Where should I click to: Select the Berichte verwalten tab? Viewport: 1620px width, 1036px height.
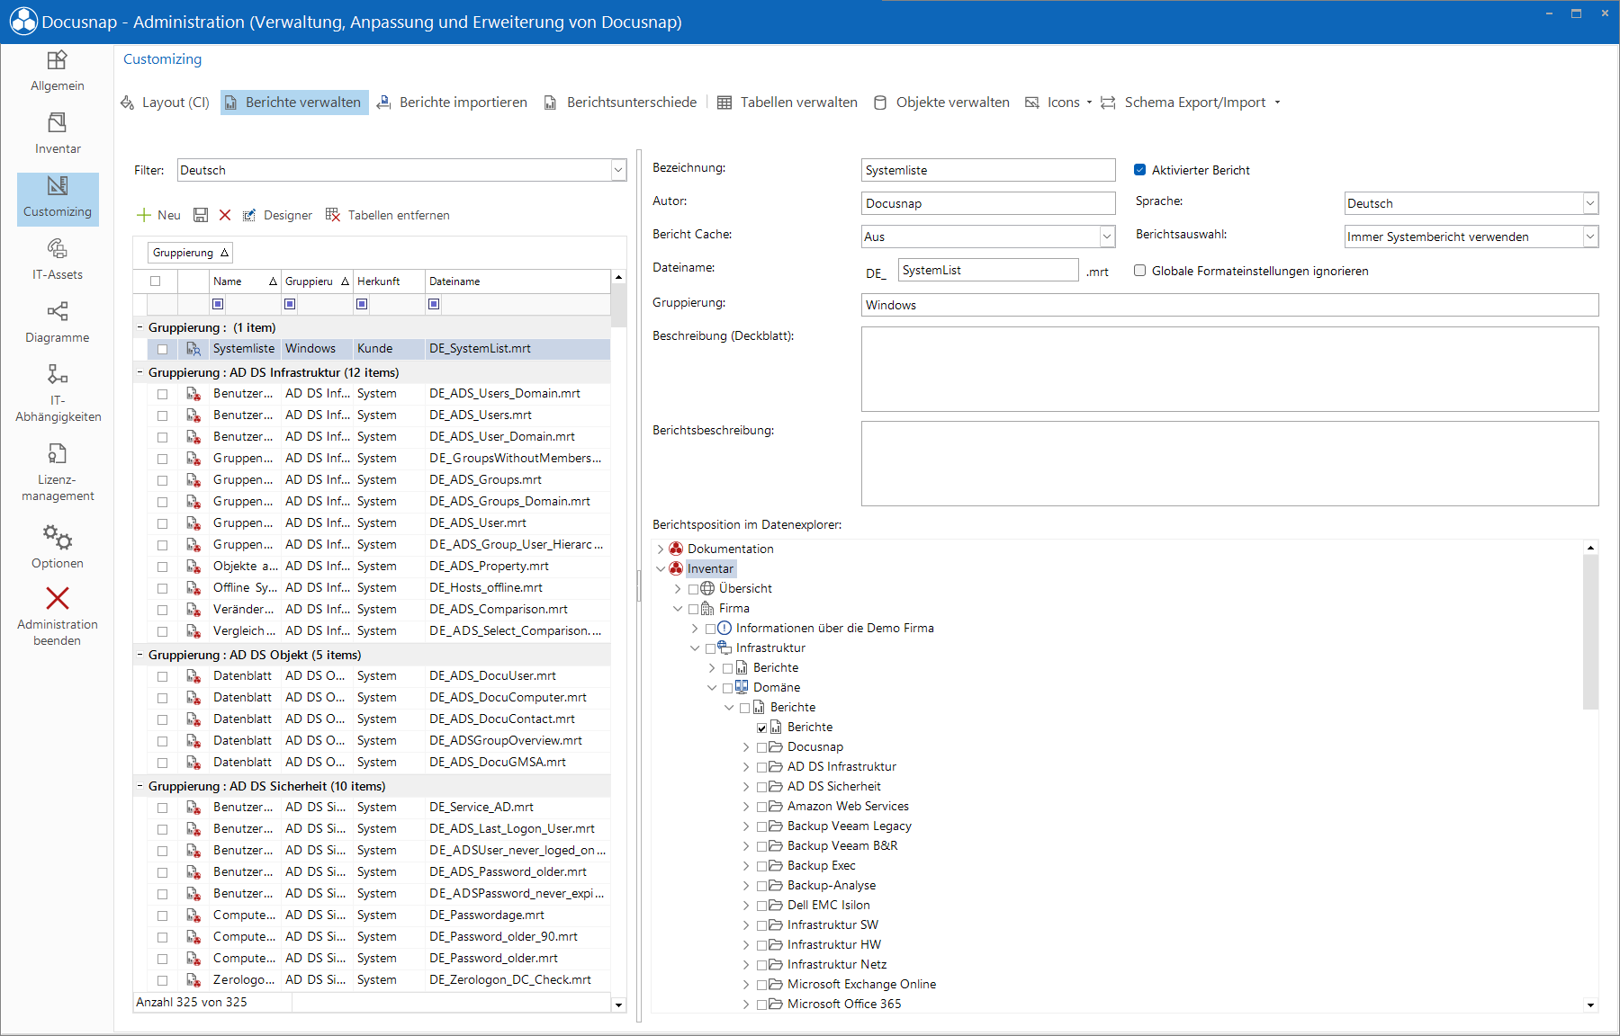point(294,103)
